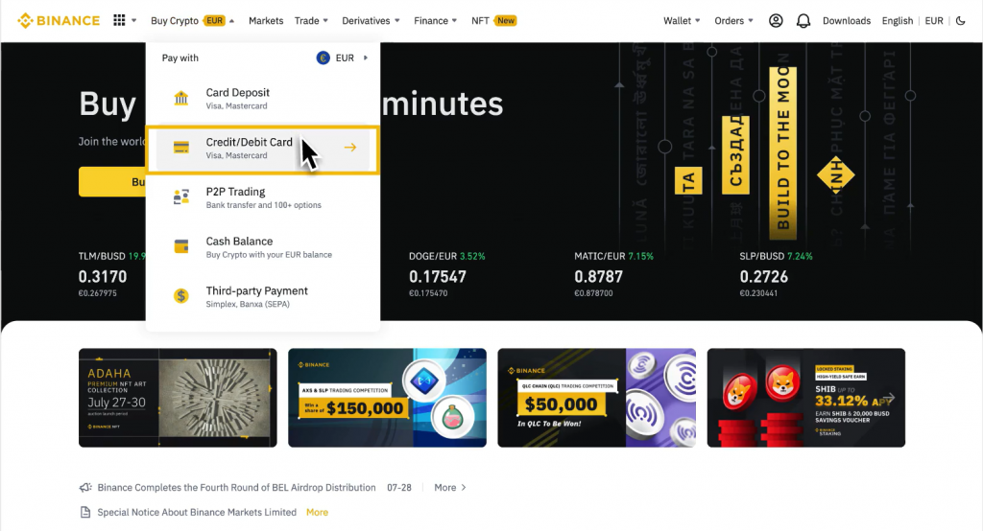This screenshot has width=983, height=531.
Task: Expand the Trade dropdown menu
Action: tap(311, 20)
